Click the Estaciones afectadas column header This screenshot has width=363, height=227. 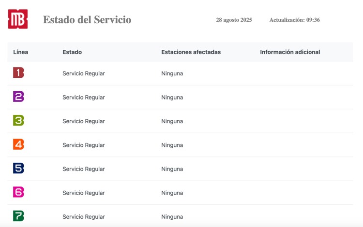(x=191, y=52)
